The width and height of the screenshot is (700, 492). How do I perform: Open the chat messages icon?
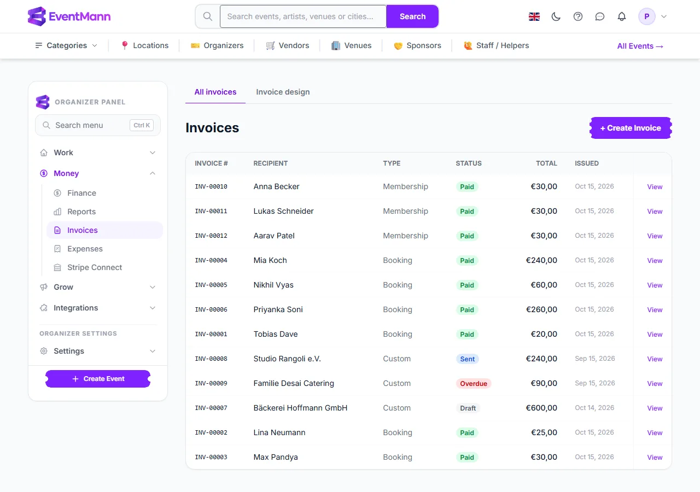click(x=600, y=16)
